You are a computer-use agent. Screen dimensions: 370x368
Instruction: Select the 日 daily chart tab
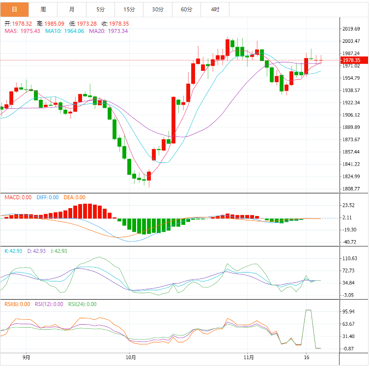tap(14, 9)
